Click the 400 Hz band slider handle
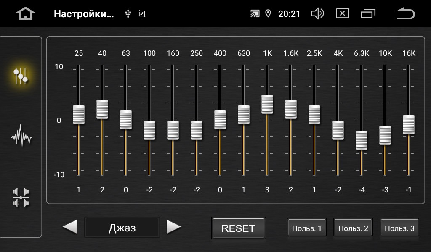 tap(220, 120)
